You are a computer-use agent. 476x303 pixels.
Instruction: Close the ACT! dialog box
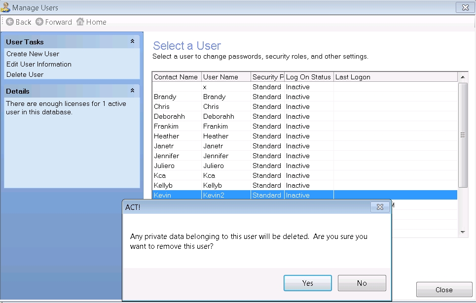pos(380,207)
